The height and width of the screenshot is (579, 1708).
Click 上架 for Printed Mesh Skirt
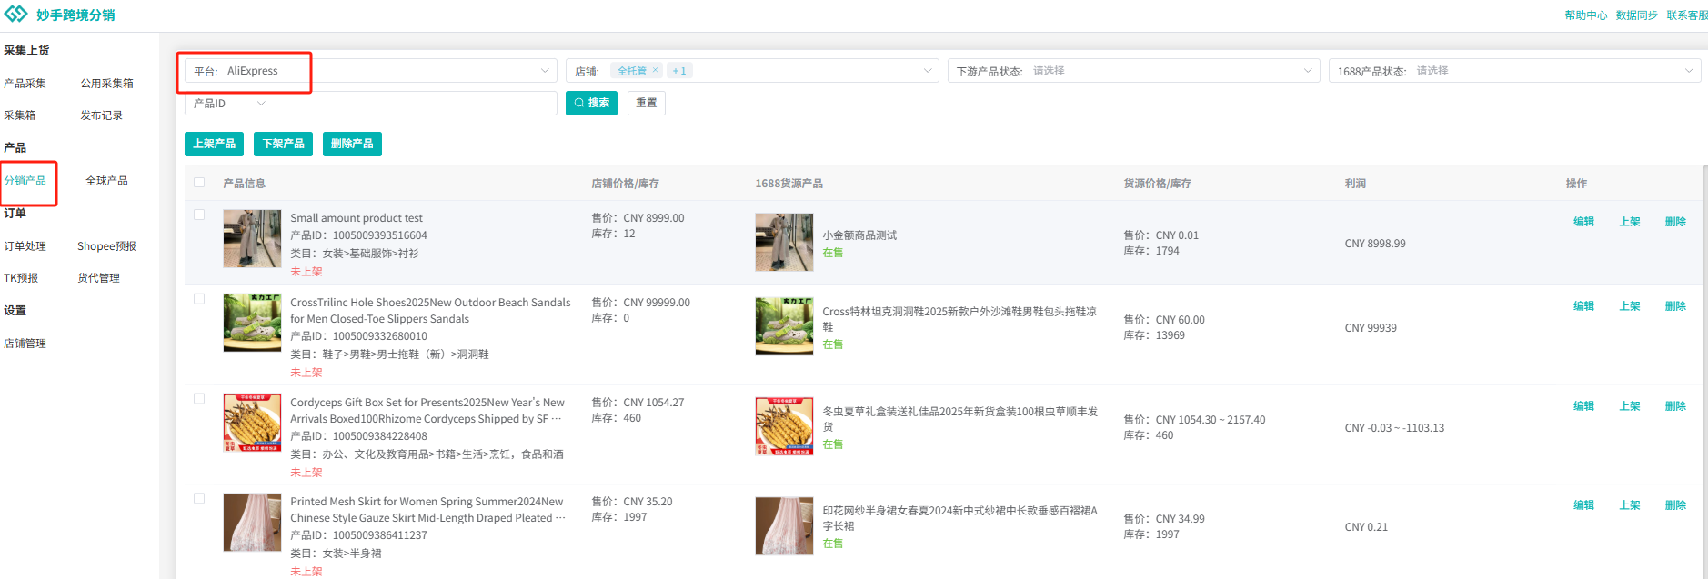(1630, 505)
